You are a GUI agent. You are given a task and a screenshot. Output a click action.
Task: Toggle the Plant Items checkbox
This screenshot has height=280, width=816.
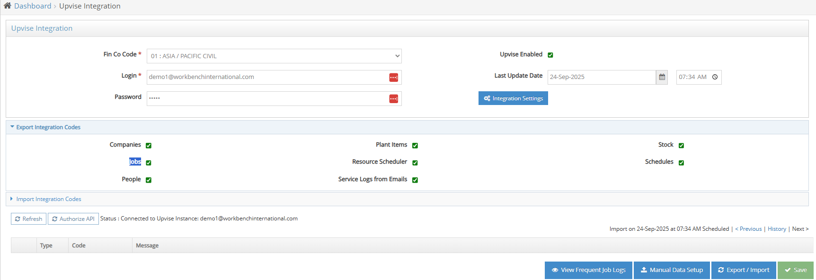pyautogui.click(x=415, y=145)
